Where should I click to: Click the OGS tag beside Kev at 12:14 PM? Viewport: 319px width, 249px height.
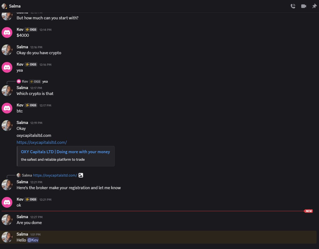31,30
